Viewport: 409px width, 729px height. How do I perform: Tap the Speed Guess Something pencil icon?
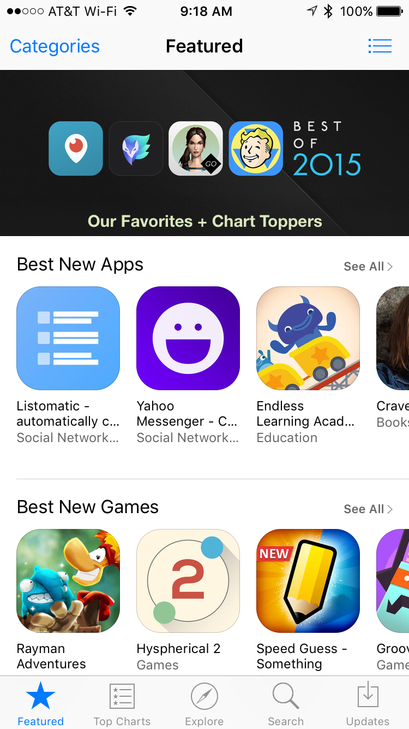[x=308, y=581]
